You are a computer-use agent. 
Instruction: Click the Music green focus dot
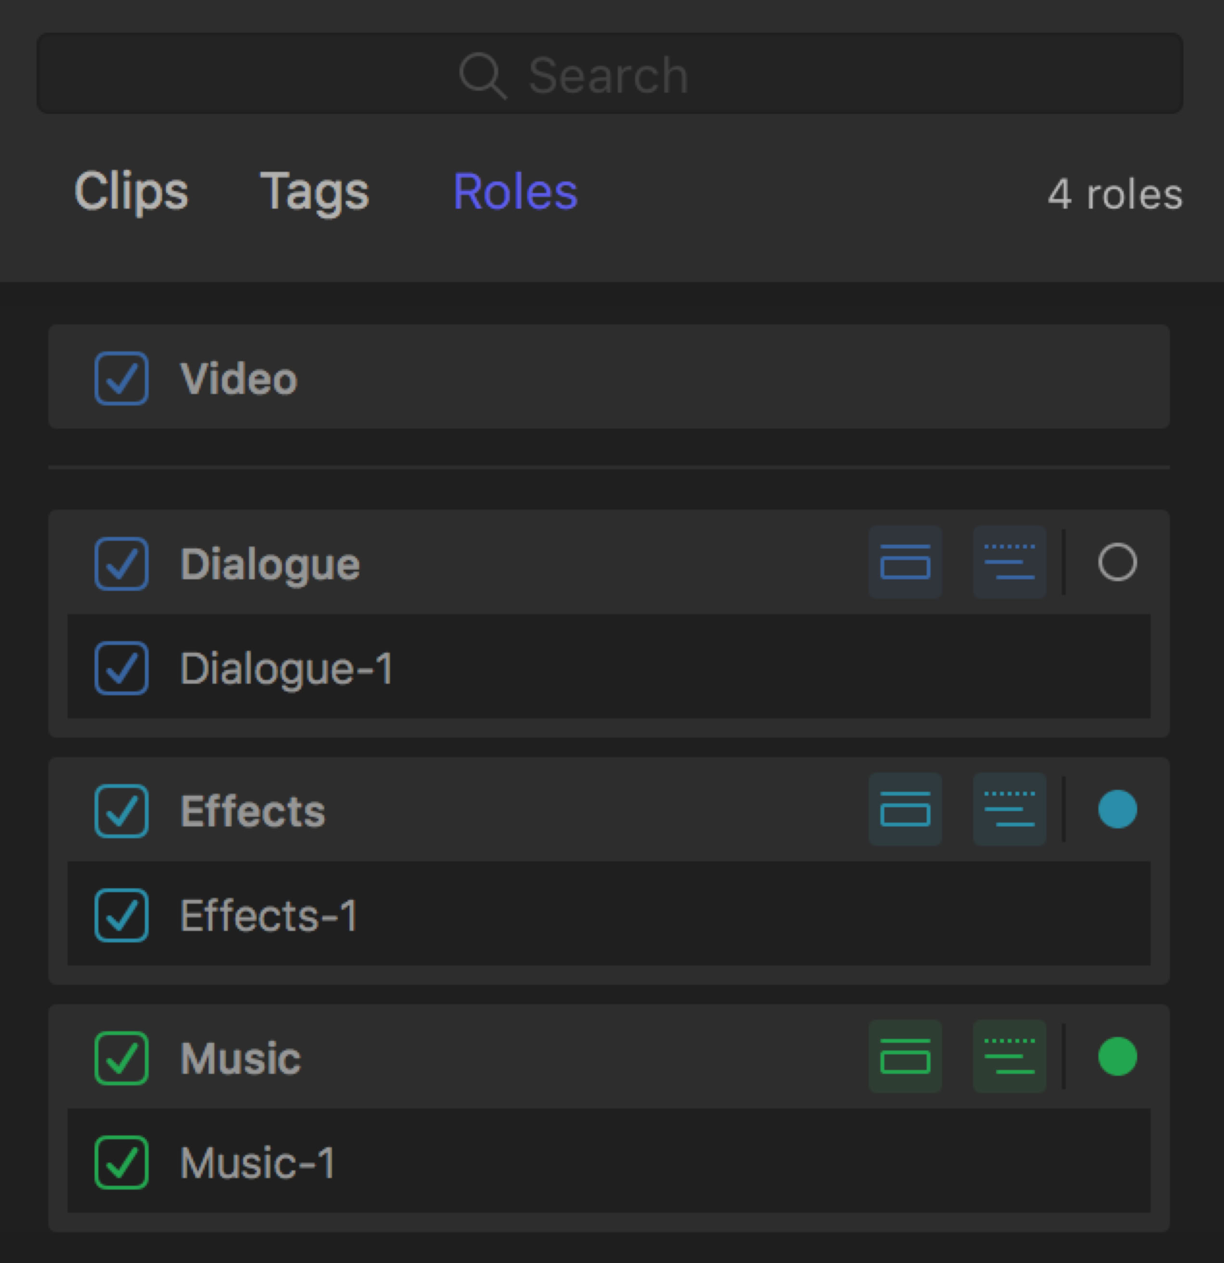[x=1117, y=1056]
